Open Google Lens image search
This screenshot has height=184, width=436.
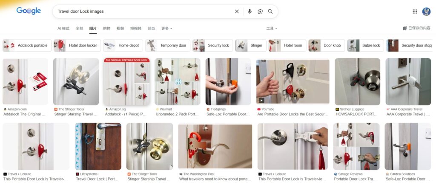point(260,11)
